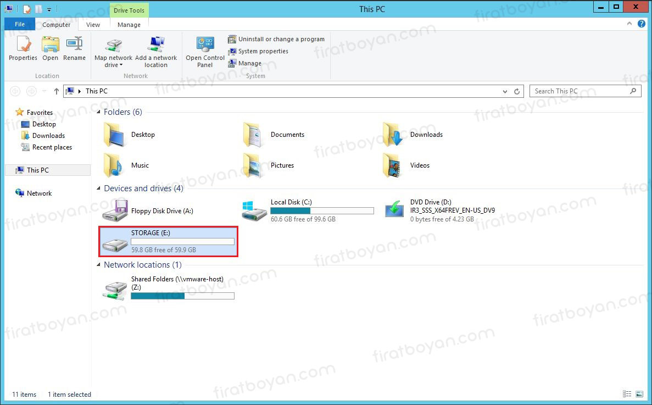The height and width of the screenshot is (405, 652).
Task: Select the Documents folder icon
Action: (x=253, y=135)
